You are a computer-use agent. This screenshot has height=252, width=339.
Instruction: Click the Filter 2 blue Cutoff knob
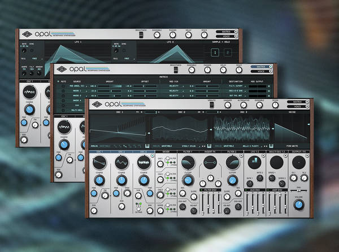(232, 180)
